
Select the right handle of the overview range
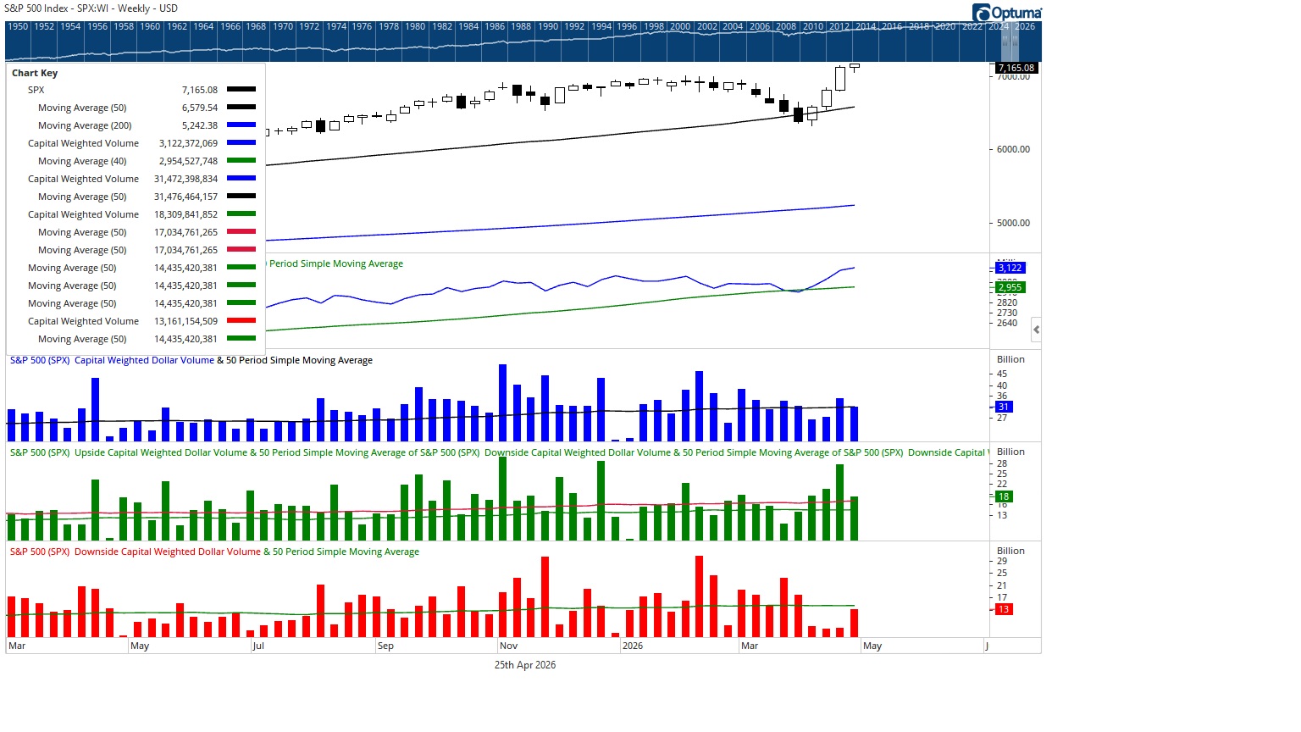coord(1015,41)
